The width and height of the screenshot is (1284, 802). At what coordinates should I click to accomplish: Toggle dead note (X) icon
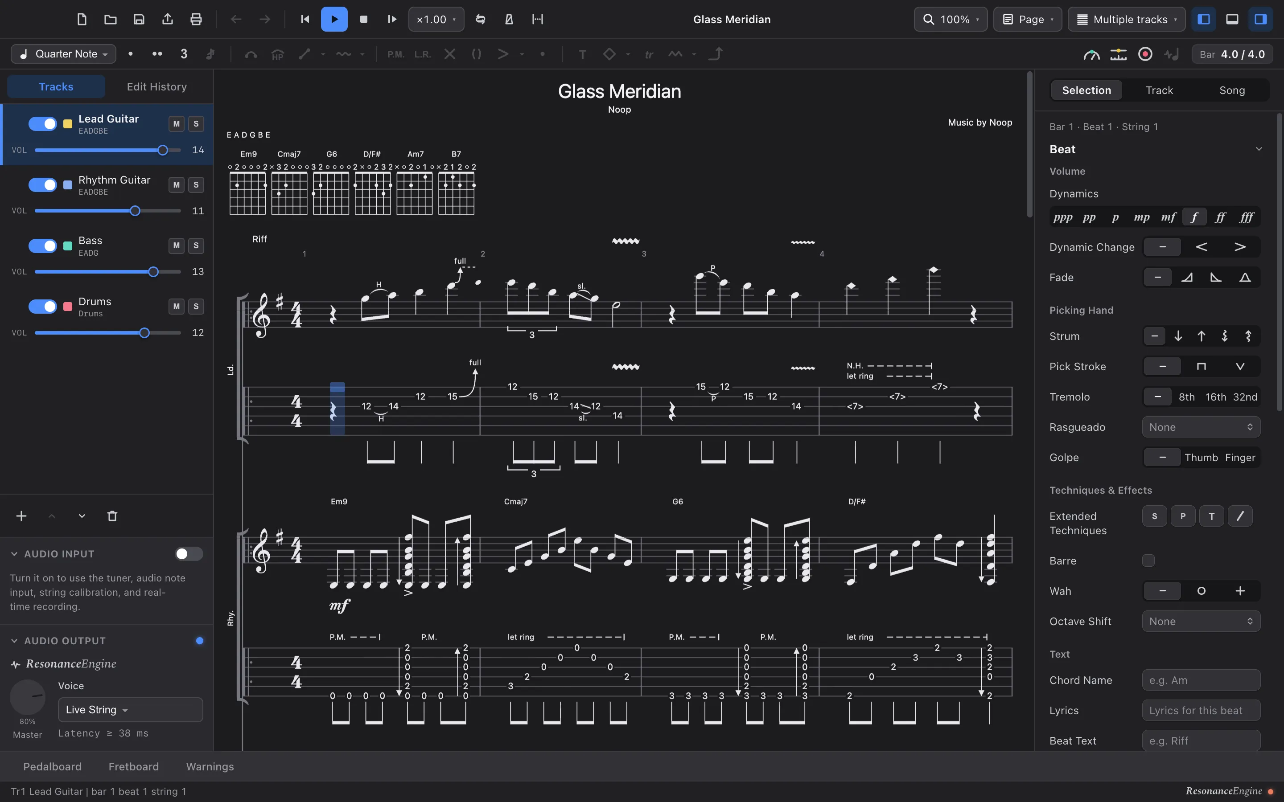(449, 54)
